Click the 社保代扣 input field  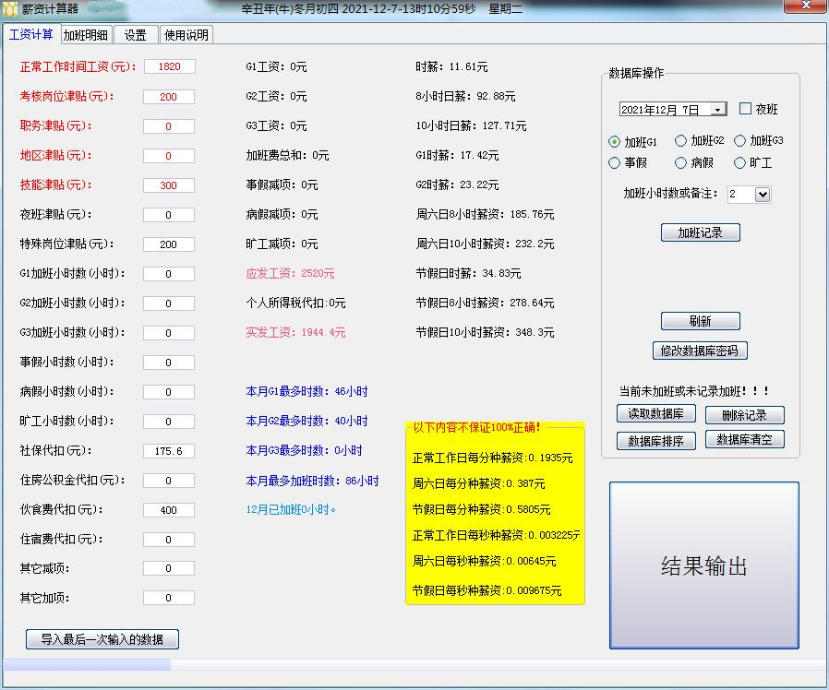tap(169, 451)
